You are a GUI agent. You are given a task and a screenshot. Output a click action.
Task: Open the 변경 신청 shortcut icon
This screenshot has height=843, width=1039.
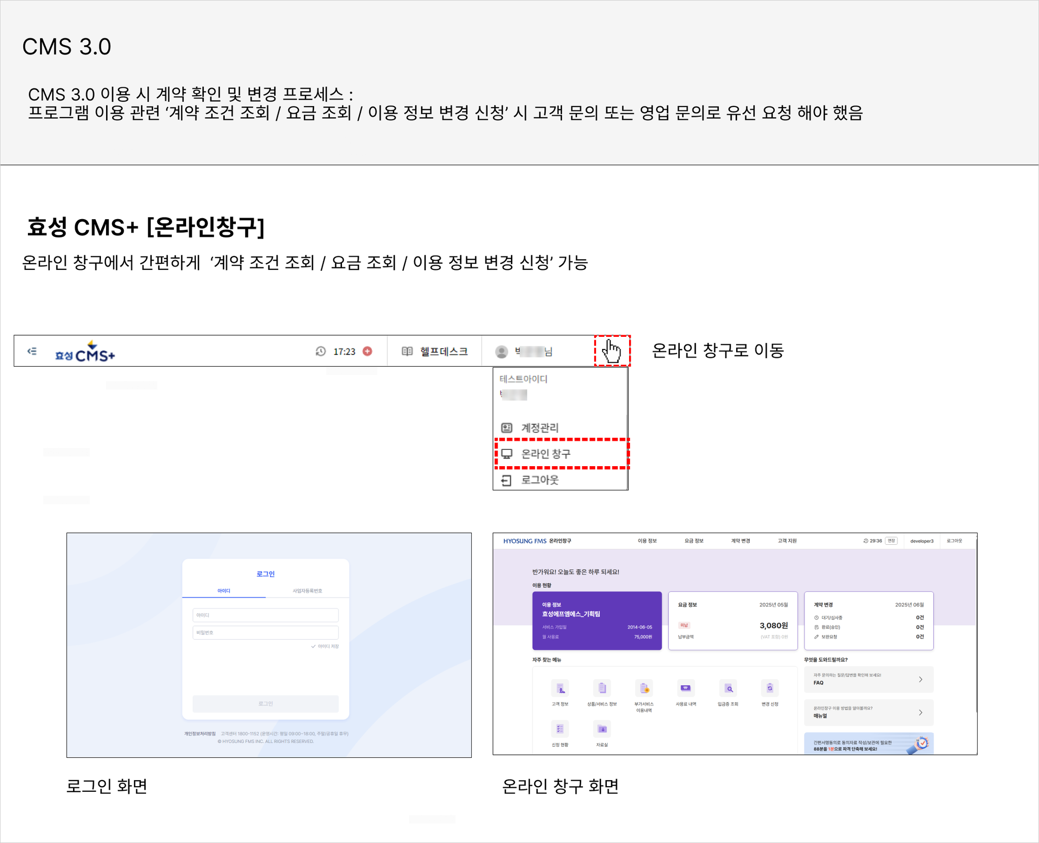[x=770, y=688]
